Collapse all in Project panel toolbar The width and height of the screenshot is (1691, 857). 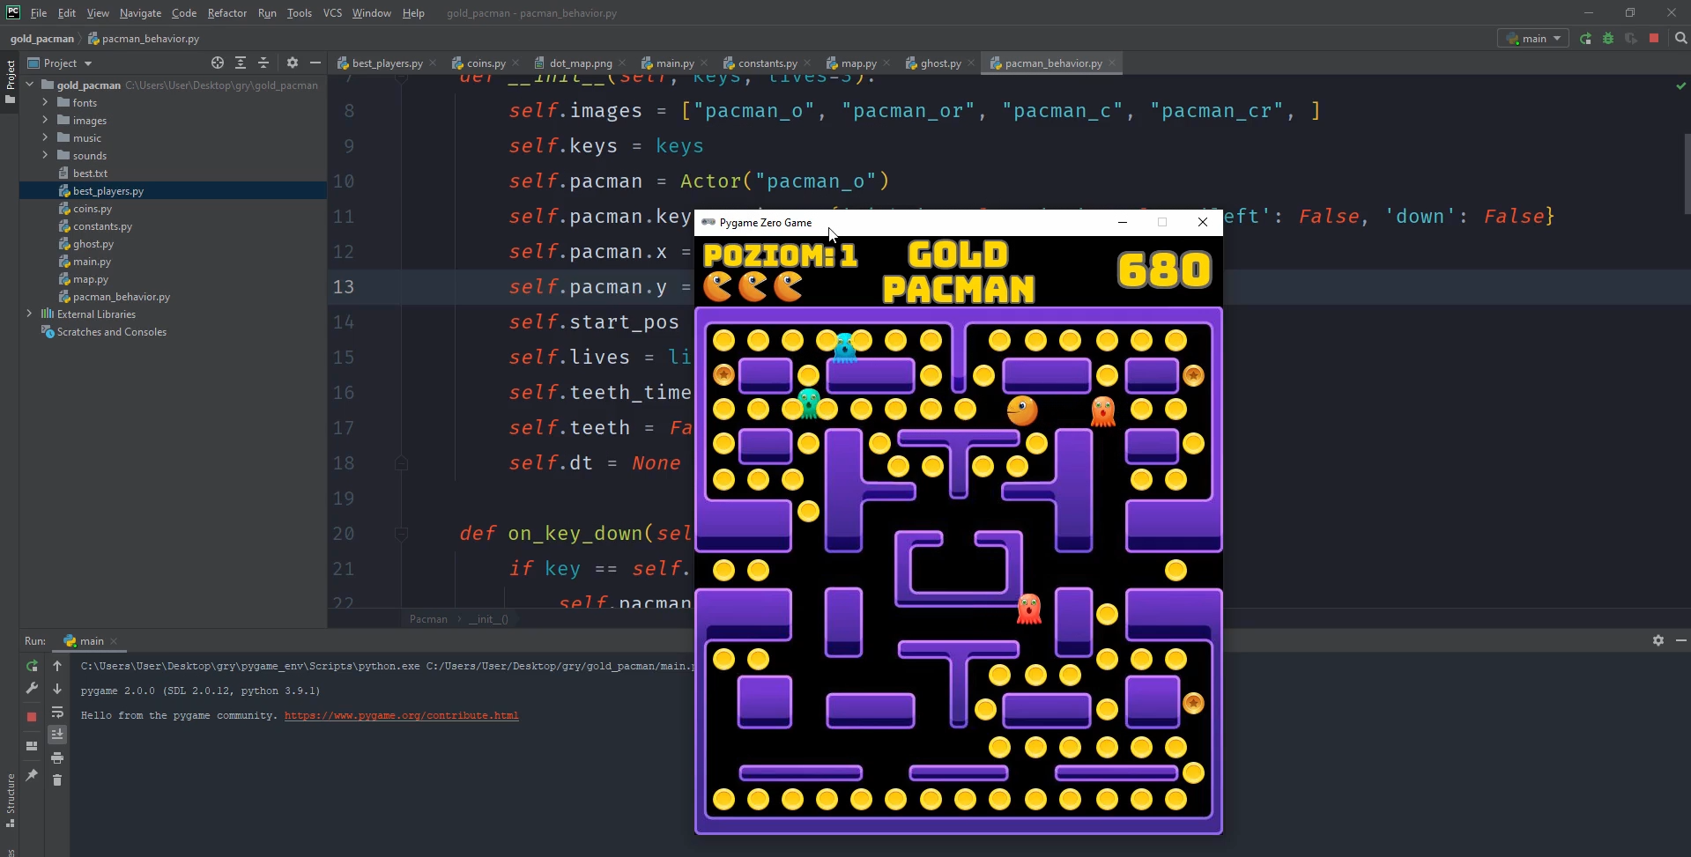point(263,63)
